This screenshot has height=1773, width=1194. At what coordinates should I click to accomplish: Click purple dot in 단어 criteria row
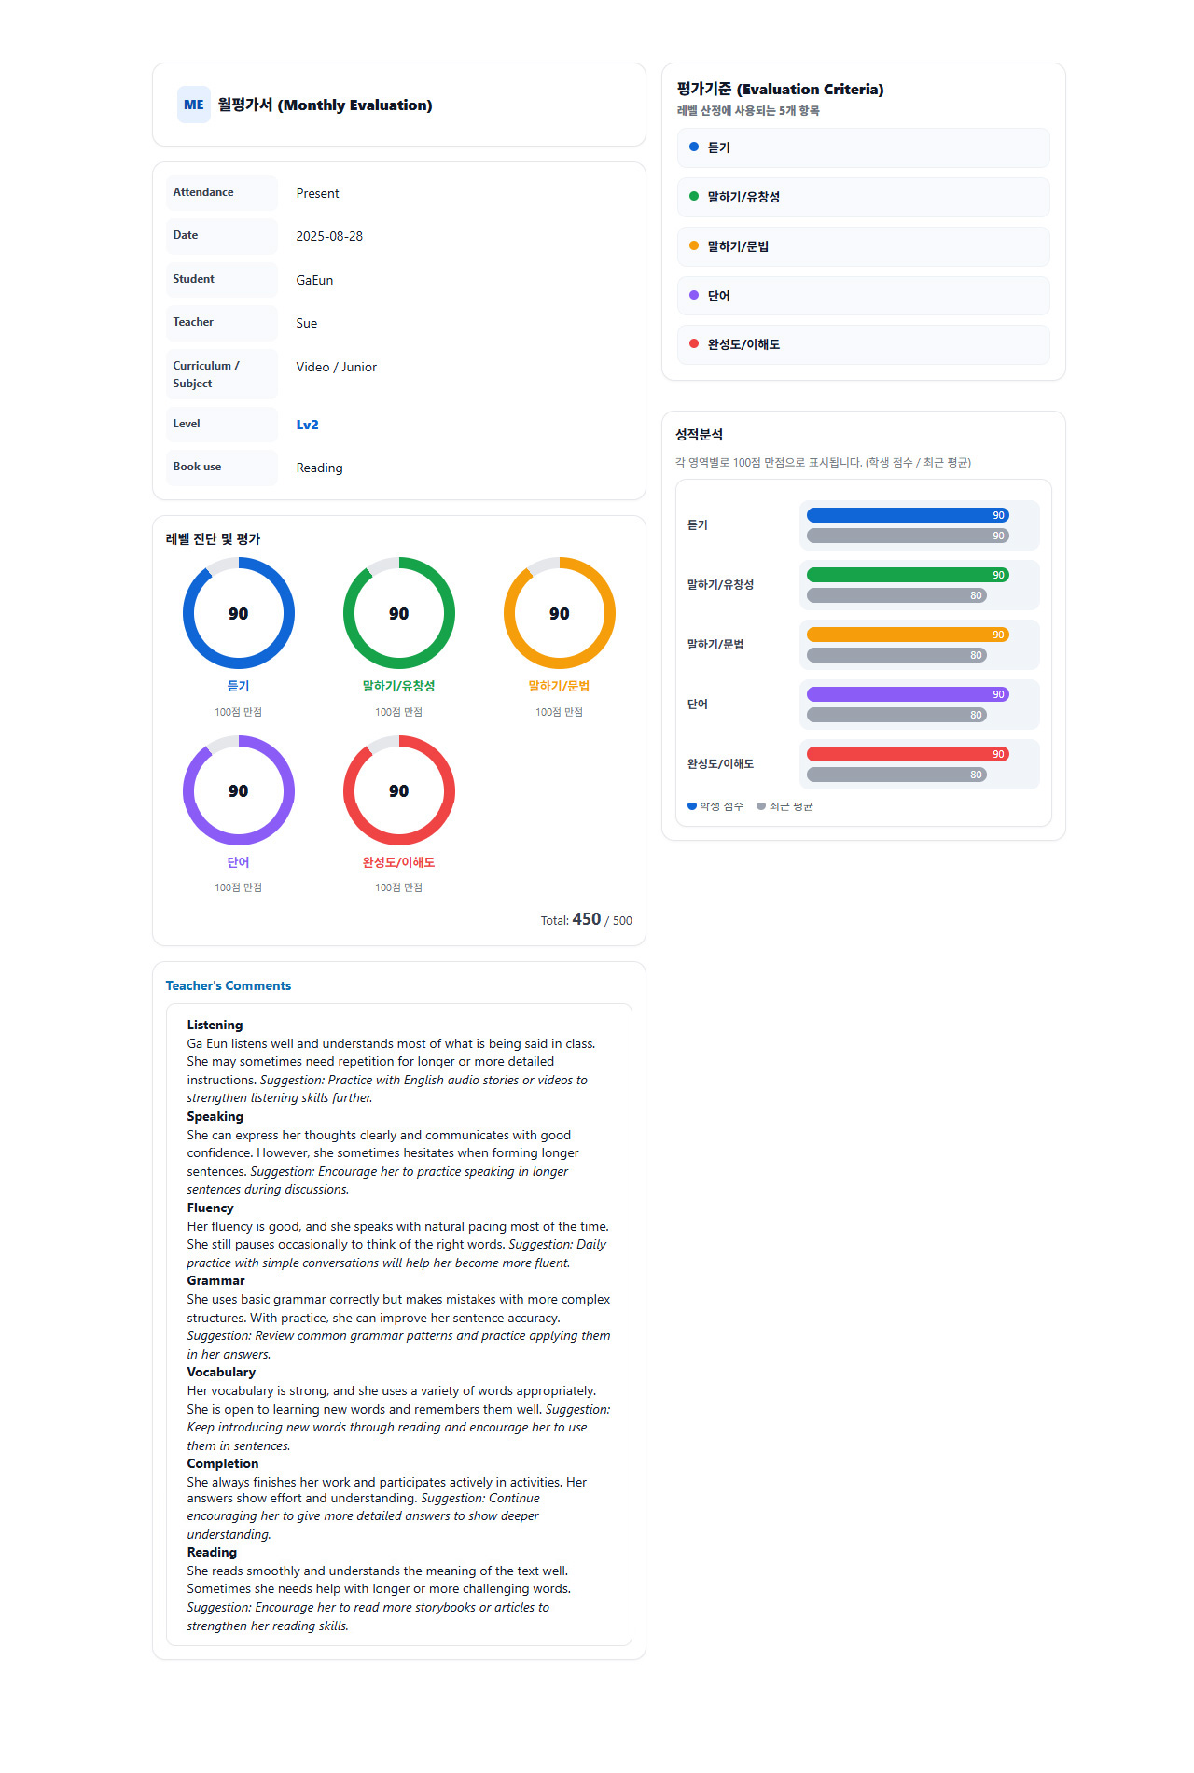click(693, 296)
